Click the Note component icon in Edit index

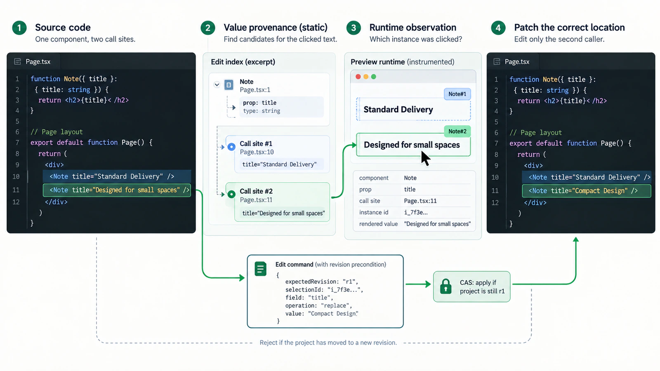[x=229, y=85]
